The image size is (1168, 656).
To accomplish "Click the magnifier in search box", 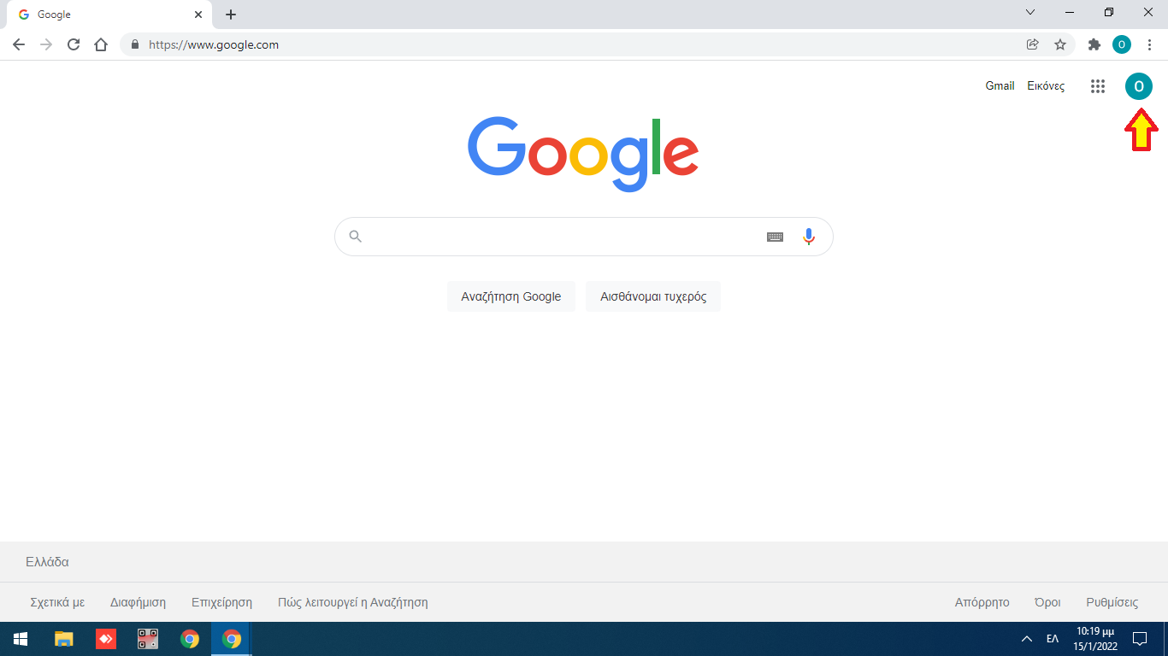I will [x=356, y=237].
